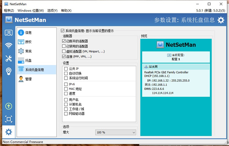Enable 虚拟适配器 (VM, Miniport) checkbox

pyautogui.click(x=64, y=51)
